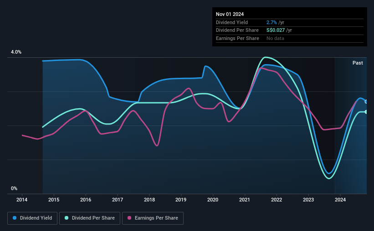
Task: Click the 2022 x-axis label
Action: click(277, 200)
